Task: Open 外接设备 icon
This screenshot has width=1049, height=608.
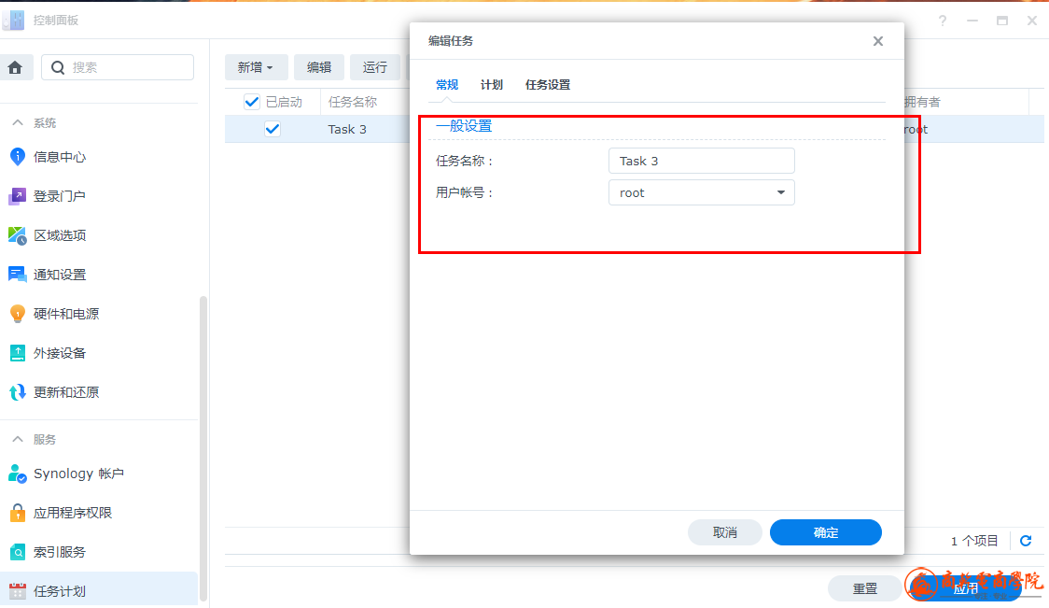Action: (17, 353)
